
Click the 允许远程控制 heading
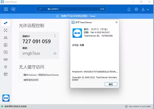31,26
